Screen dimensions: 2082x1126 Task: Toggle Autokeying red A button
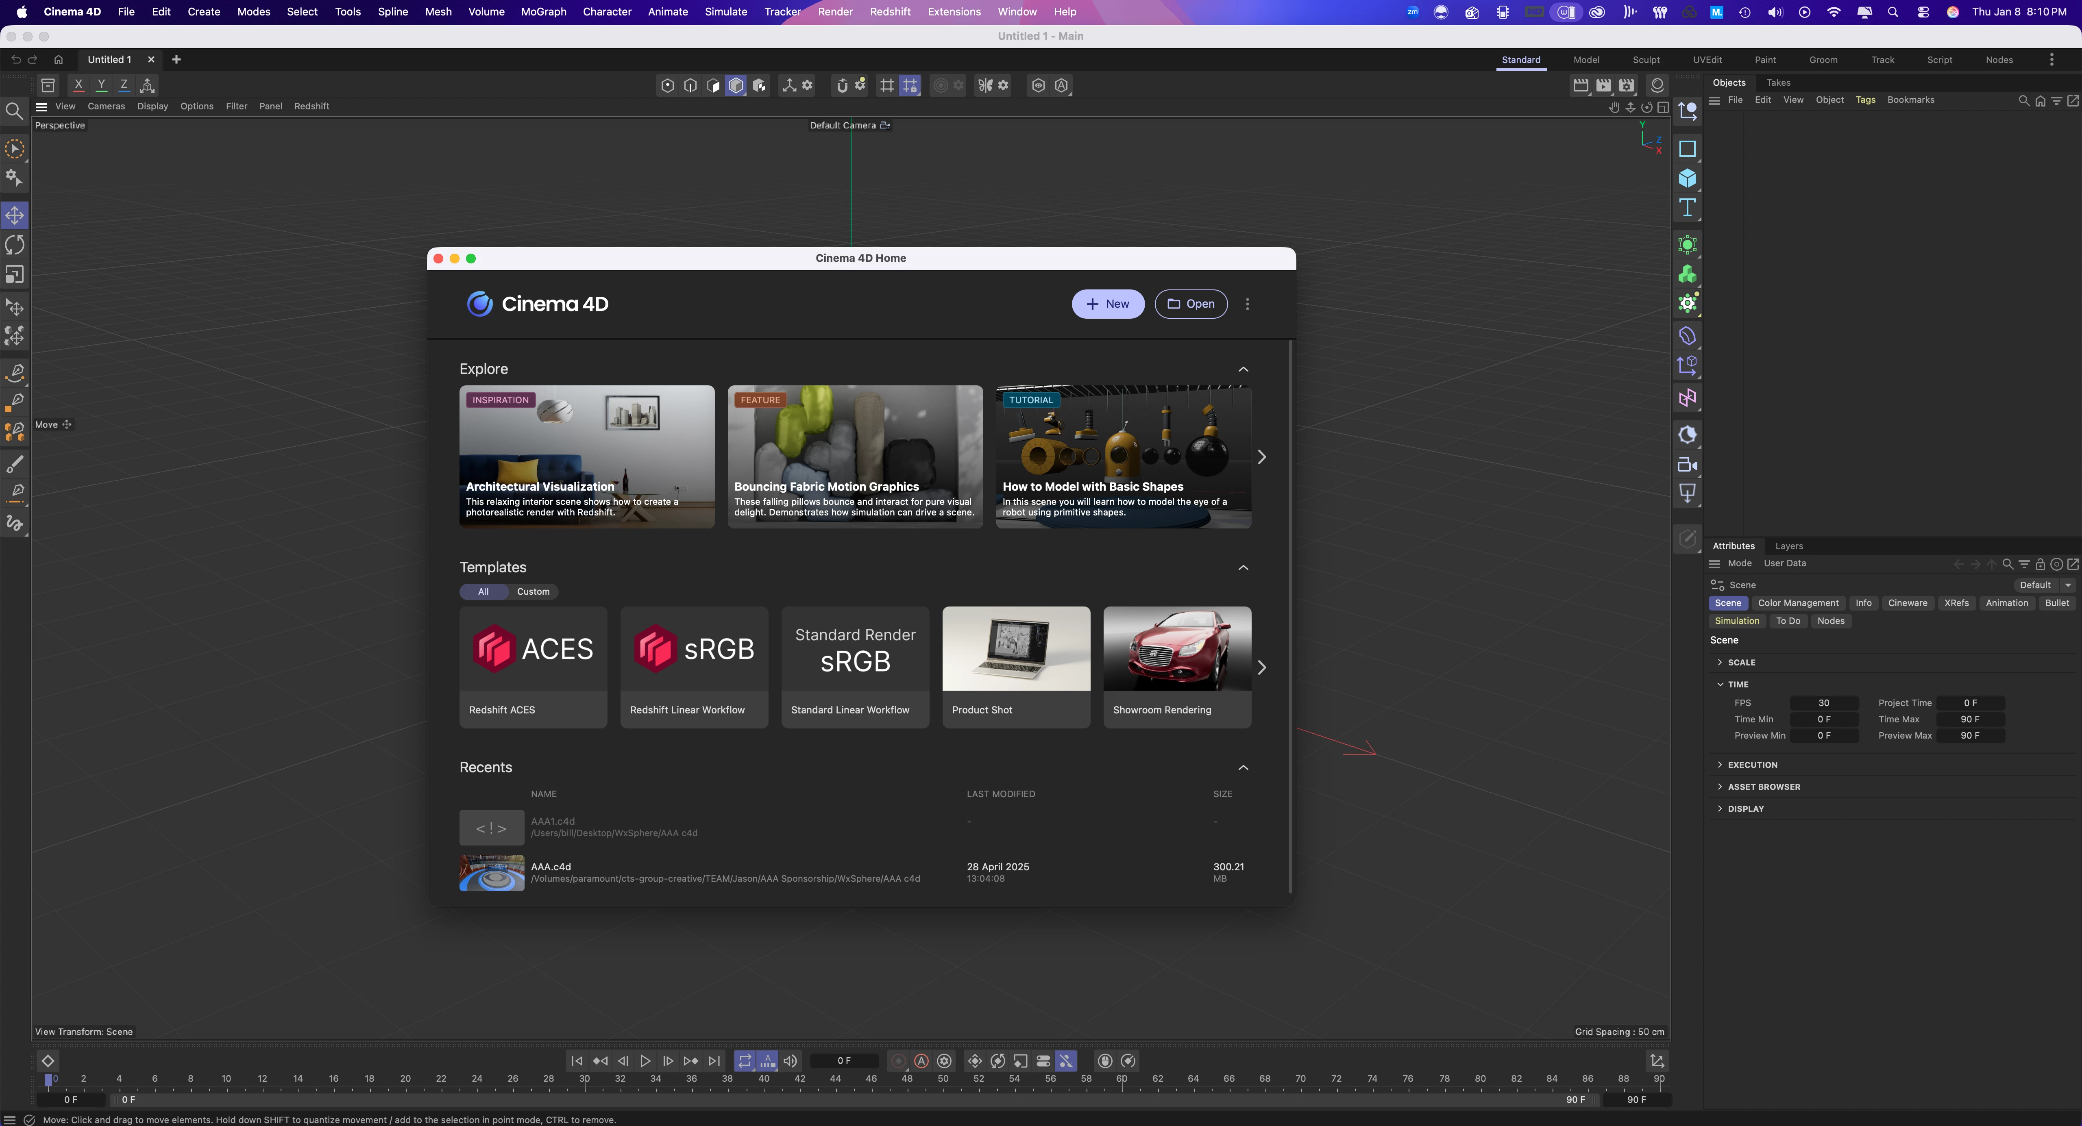pos(921,1061)
